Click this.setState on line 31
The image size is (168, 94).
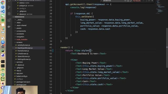(83, 17)
